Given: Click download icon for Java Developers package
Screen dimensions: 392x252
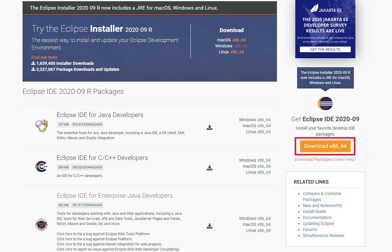Looking at the screenshot, I should click(x=210, y=127).
